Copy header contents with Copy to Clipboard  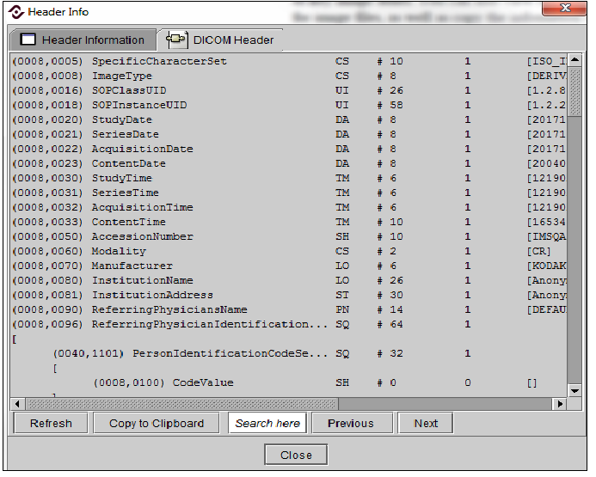click(x=157, y=423)
